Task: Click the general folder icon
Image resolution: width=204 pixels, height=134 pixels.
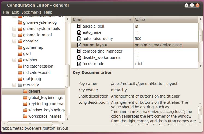Action: [x=25, y=91]
